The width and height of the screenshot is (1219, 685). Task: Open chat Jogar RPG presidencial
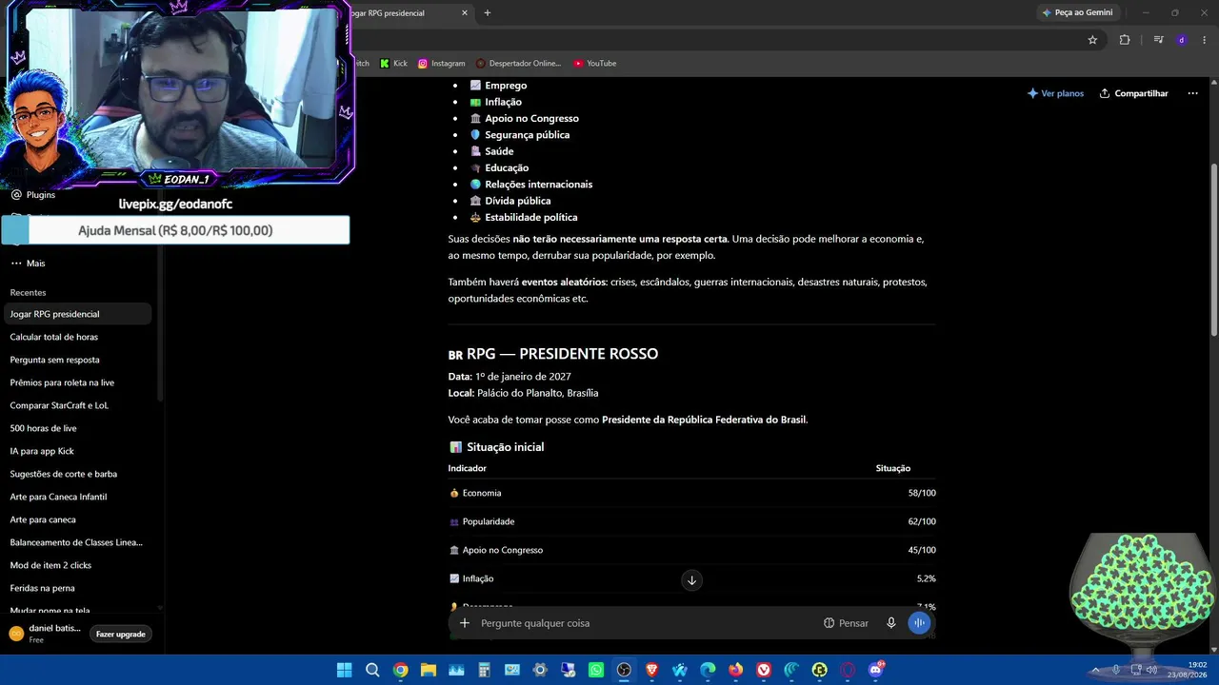[x=78, y=314]
